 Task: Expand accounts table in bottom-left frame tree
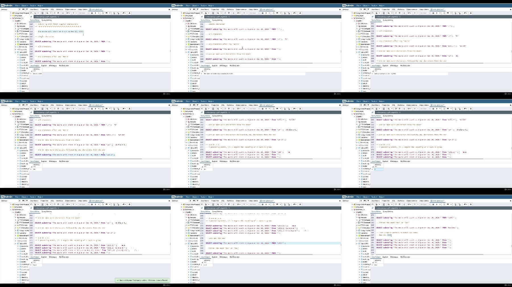coord(18,246)
